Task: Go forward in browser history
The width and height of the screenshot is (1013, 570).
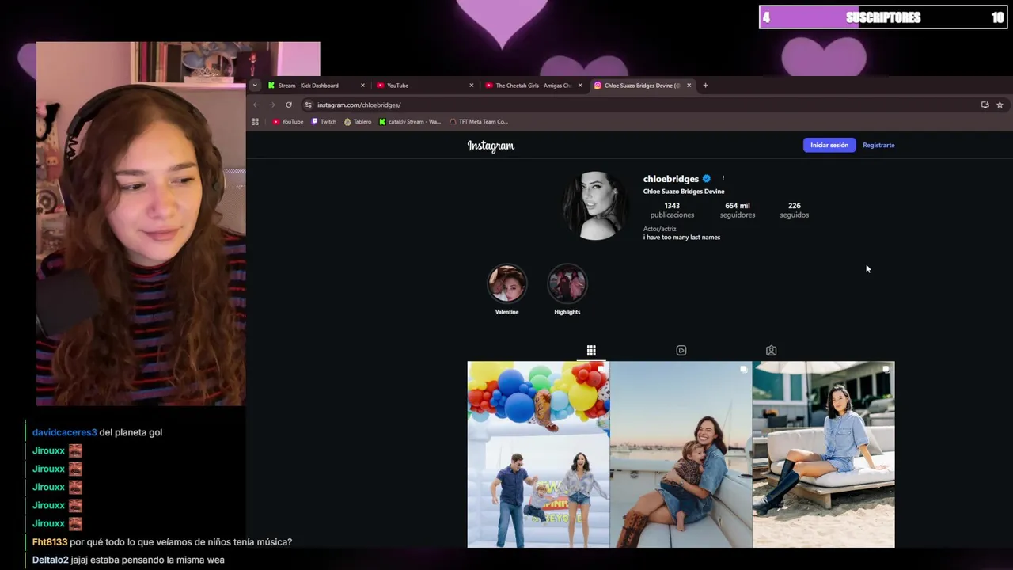Action: pos(272,104)
